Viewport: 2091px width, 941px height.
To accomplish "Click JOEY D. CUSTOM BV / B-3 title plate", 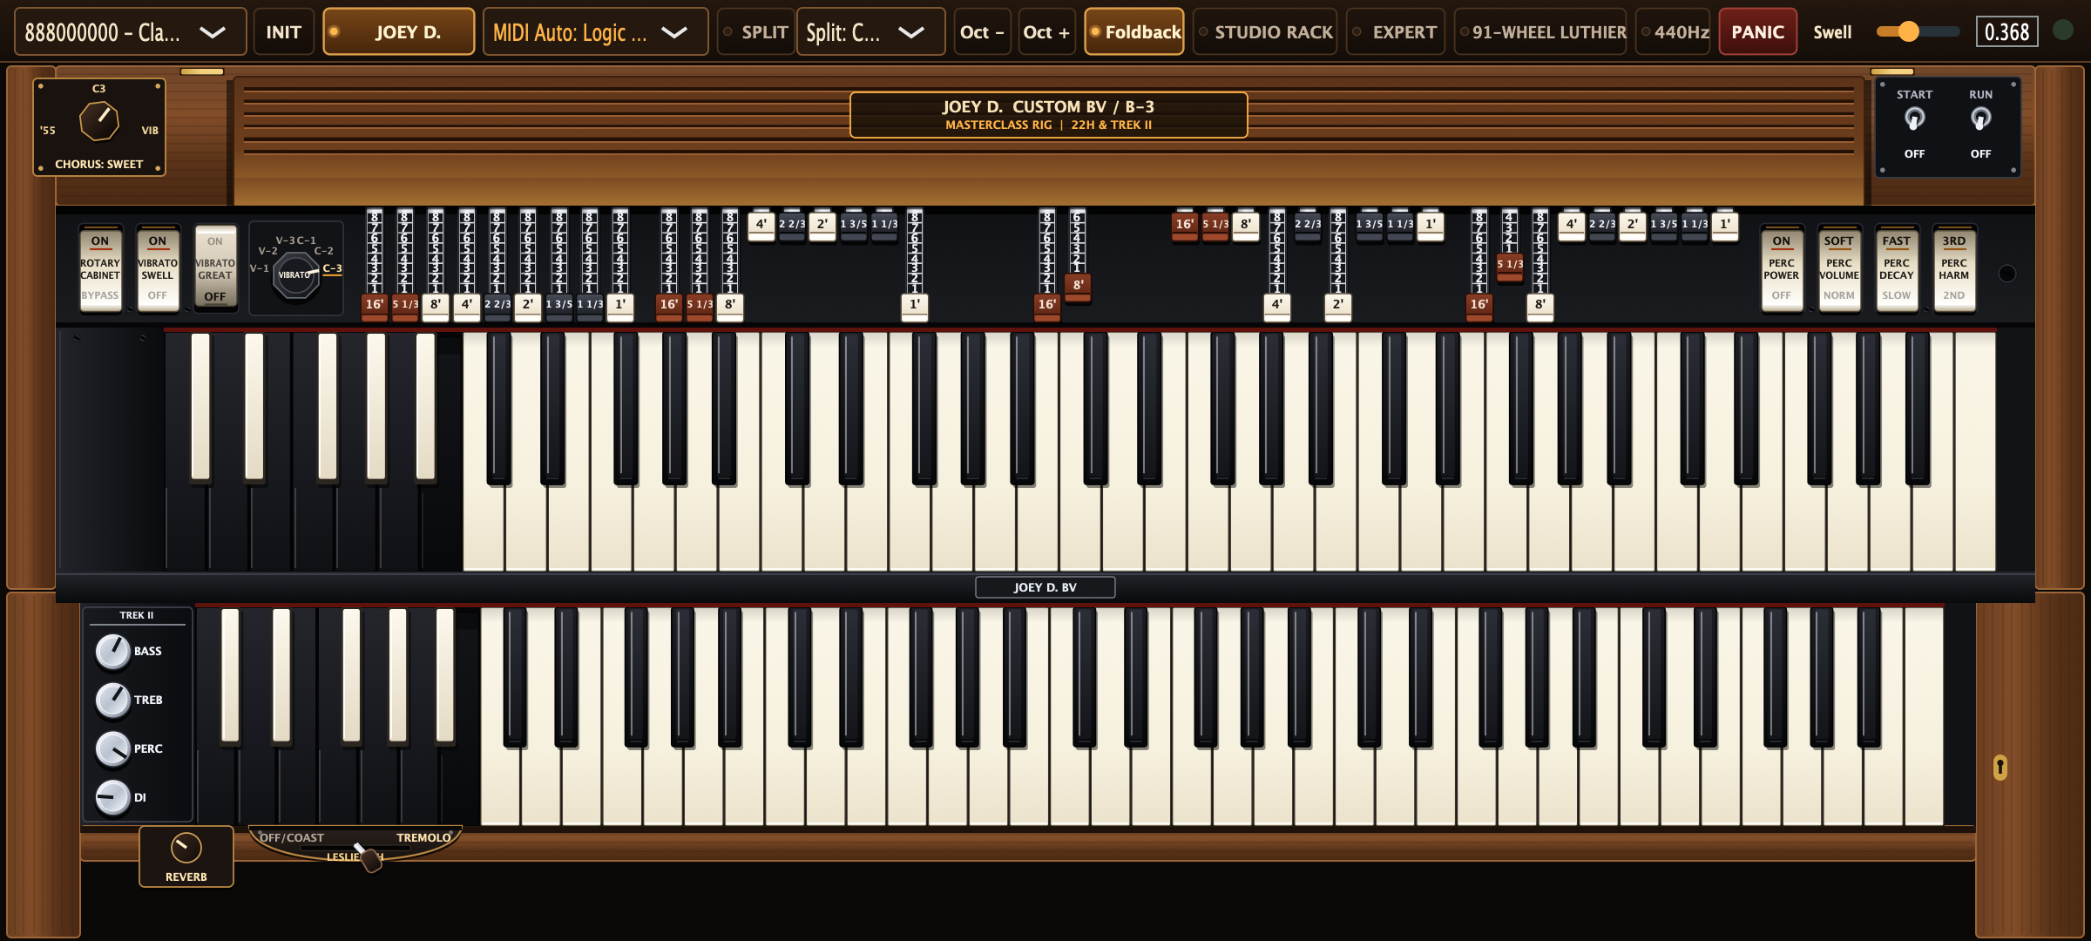I will click(1048, 115).
